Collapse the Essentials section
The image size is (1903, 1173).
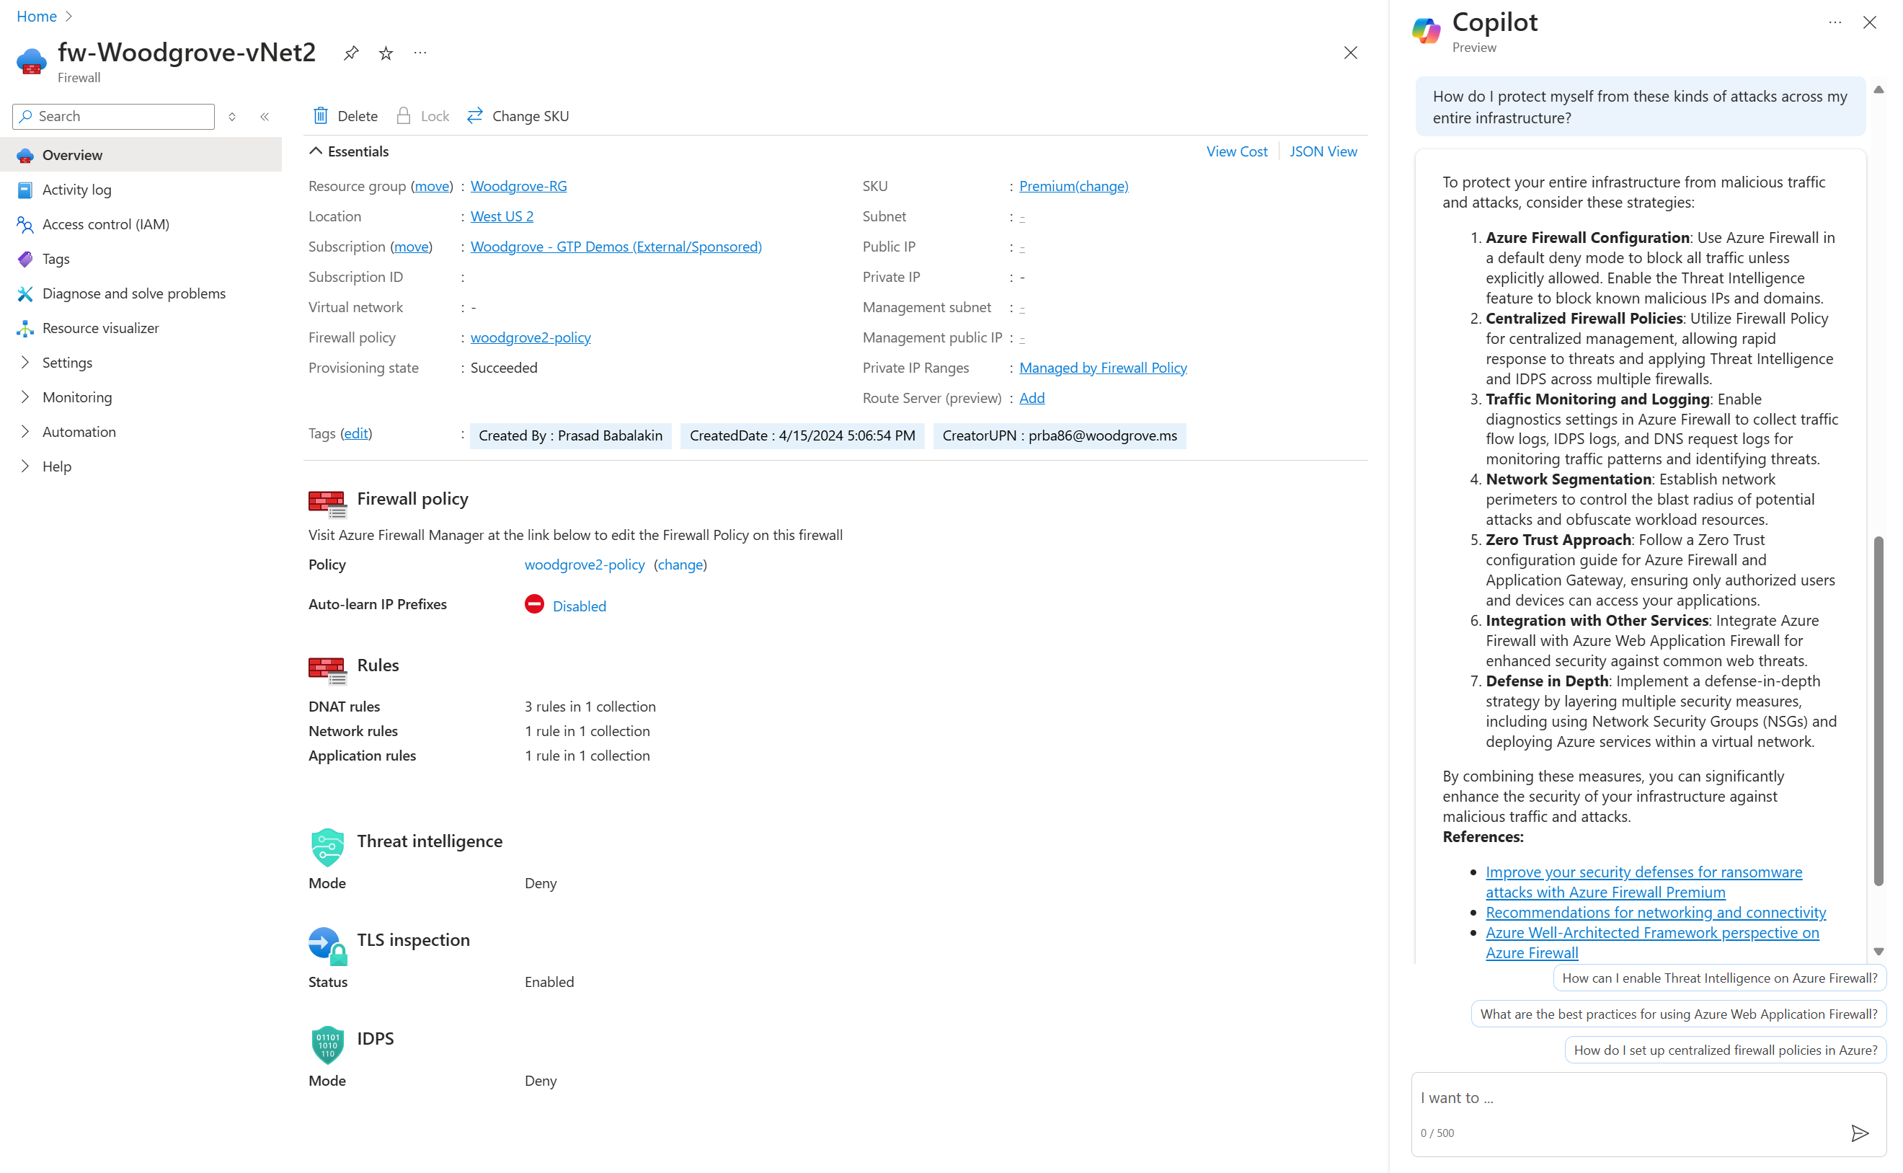pos(316,151)
